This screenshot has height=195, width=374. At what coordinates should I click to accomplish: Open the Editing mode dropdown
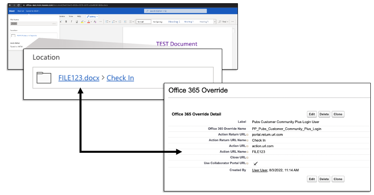93,16
